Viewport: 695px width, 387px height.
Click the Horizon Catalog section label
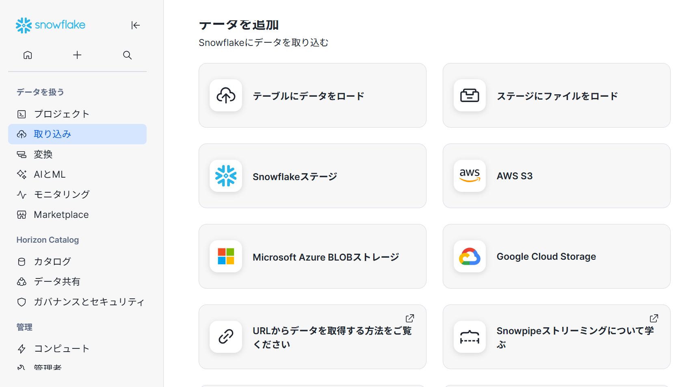pyautogui.click(x=48, y=240)
